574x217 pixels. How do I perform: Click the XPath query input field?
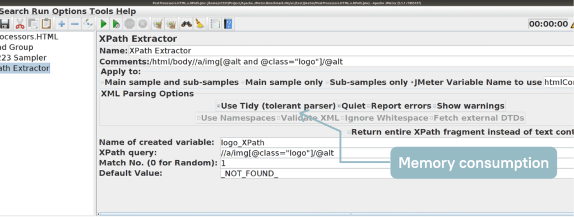tap(397, 153)
